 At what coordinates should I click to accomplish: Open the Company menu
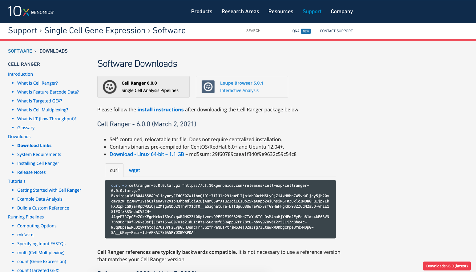pos(342,11)
